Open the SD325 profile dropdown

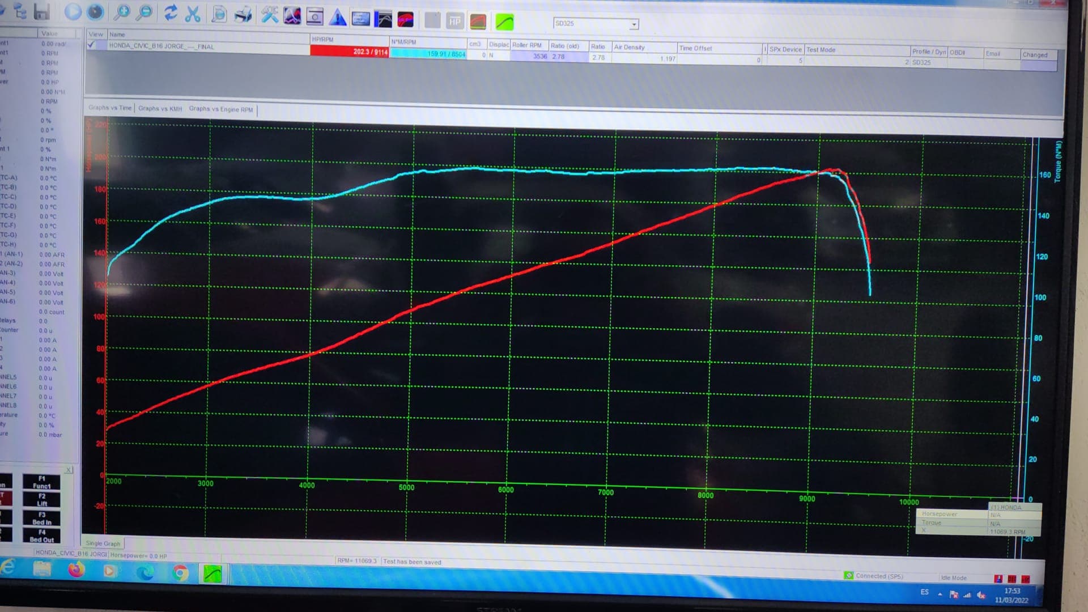(x=634, y=24)
